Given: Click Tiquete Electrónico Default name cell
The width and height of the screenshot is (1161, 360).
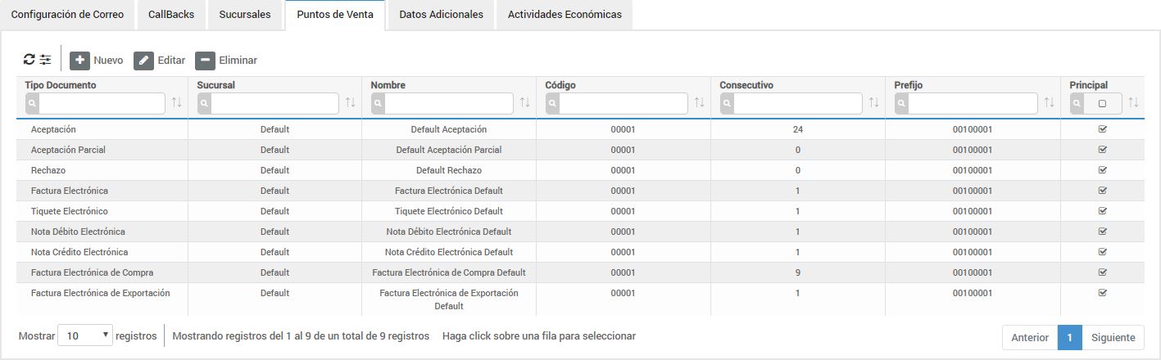Looking at the screenshot, I should click(x=449, y=211).
